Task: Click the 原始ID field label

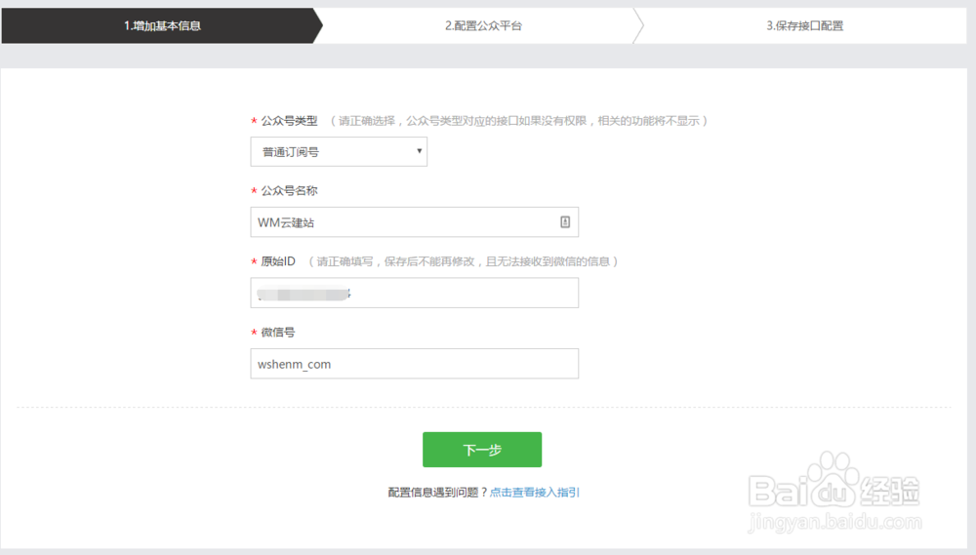Action: (278, 261)
